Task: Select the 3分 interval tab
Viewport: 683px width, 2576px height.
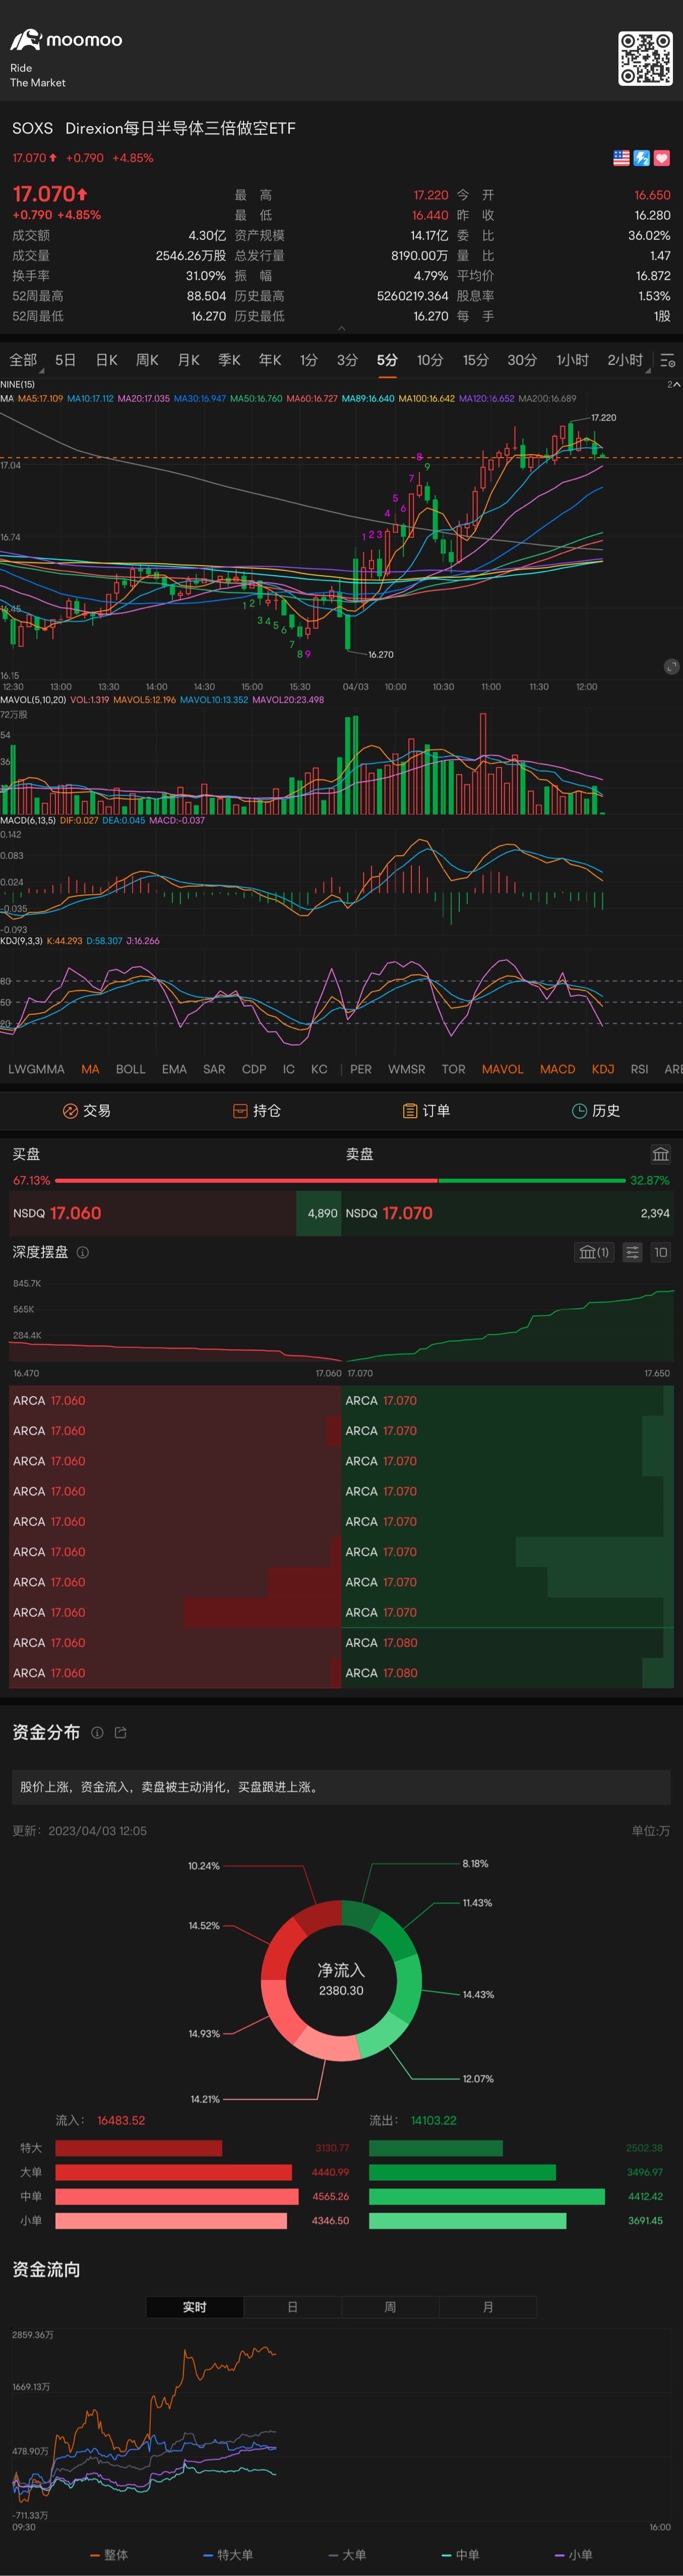Action: point(346,360)
